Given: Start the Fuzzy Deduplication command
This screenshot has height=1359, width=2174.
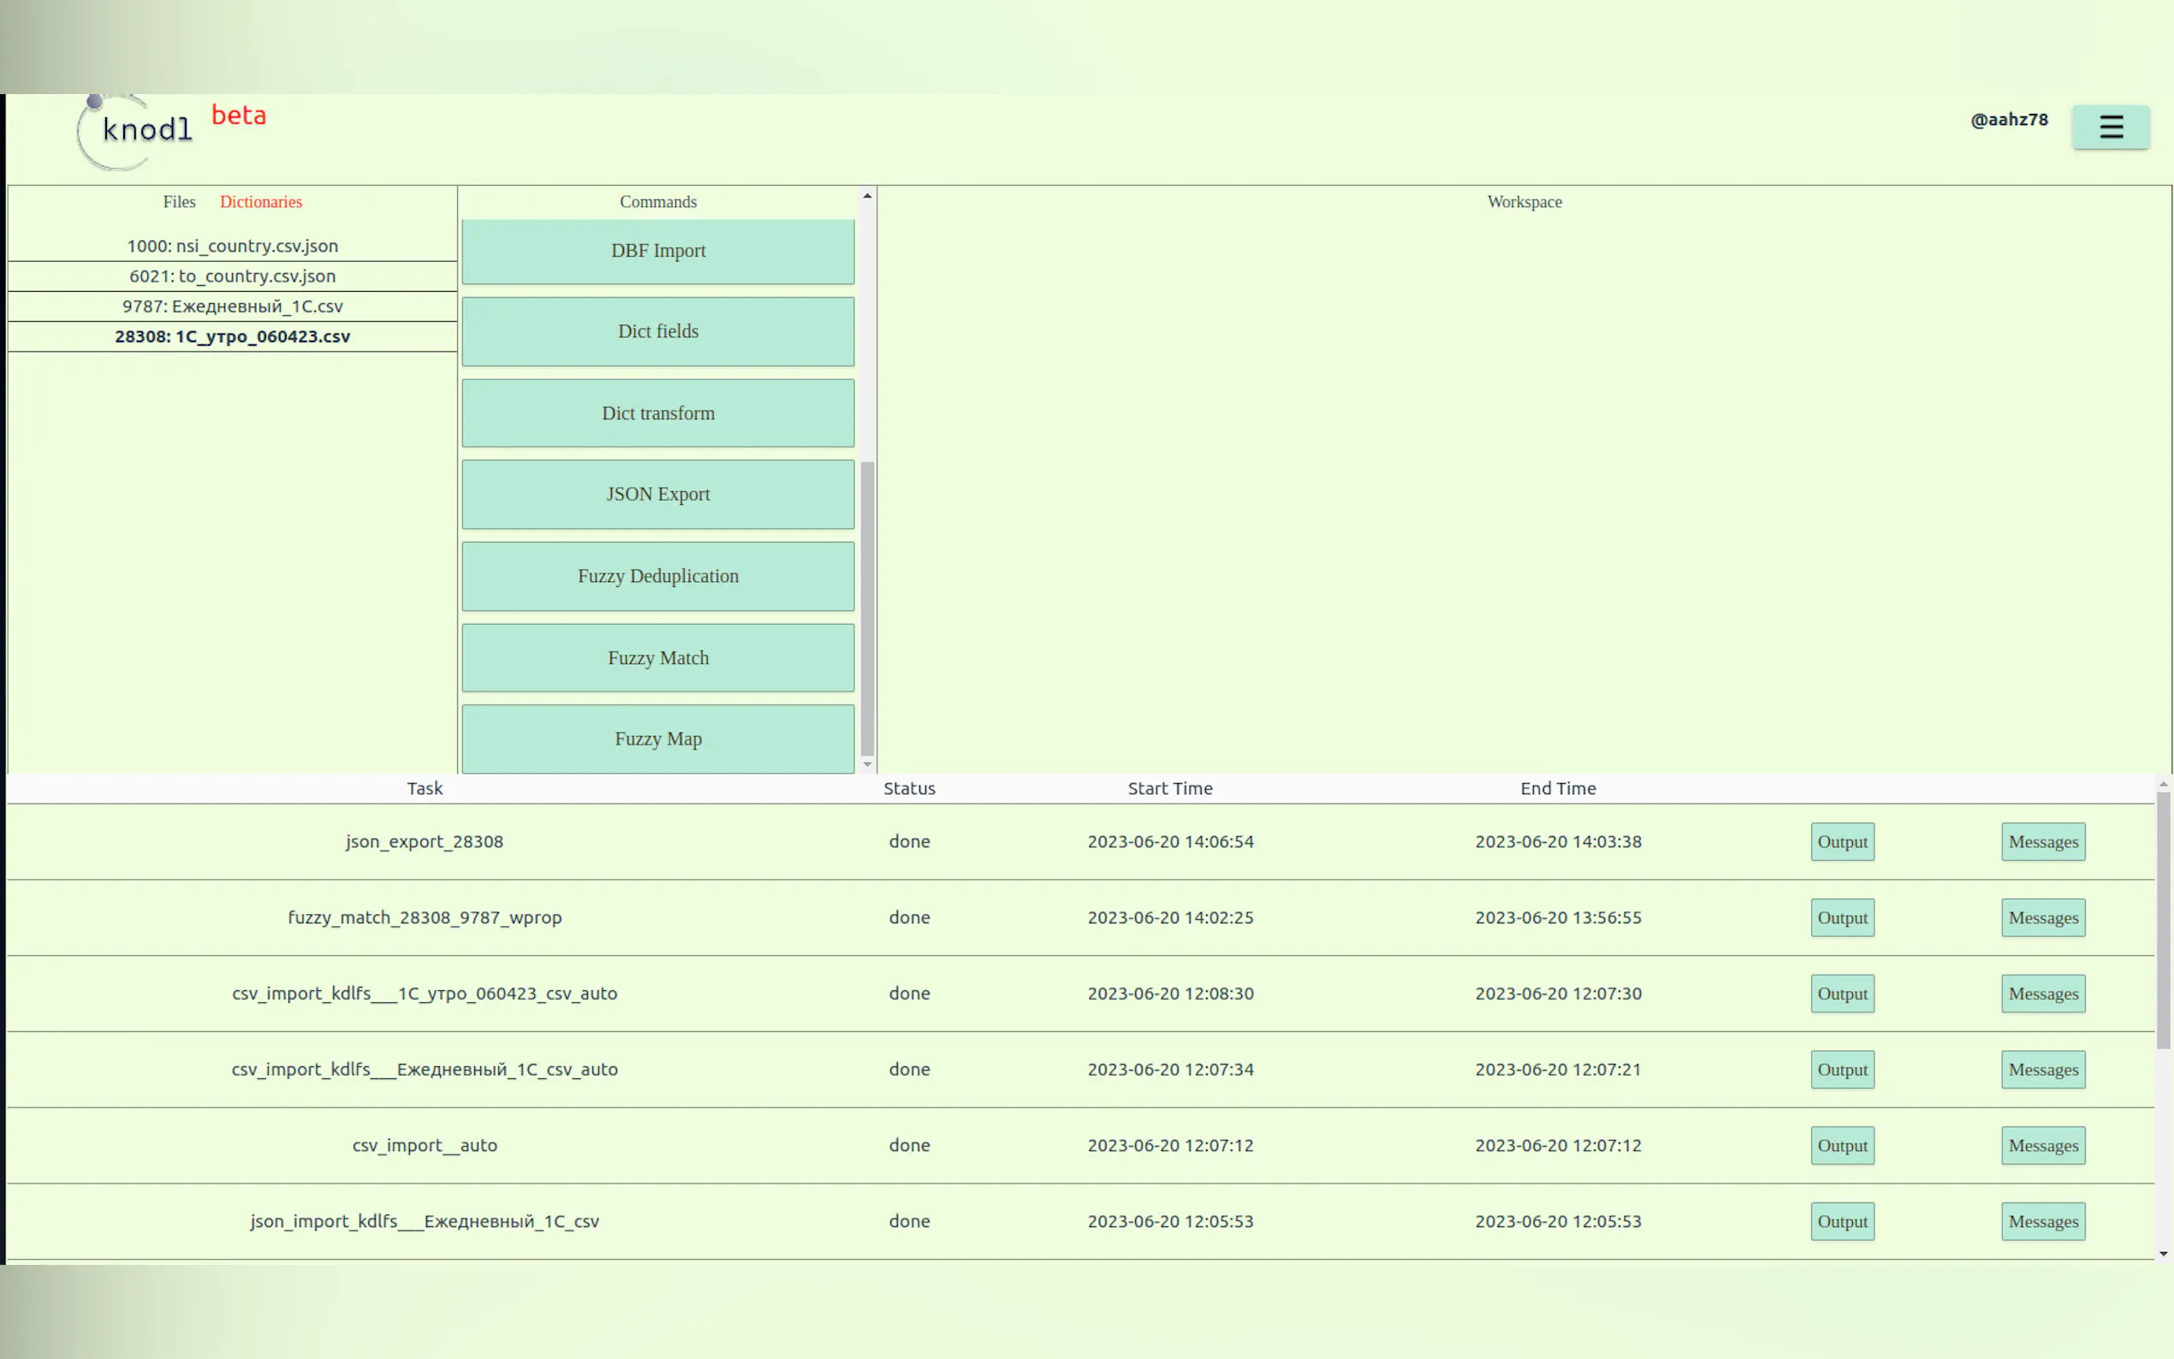Looking at the screenshot, I should [x=658, y=575].
